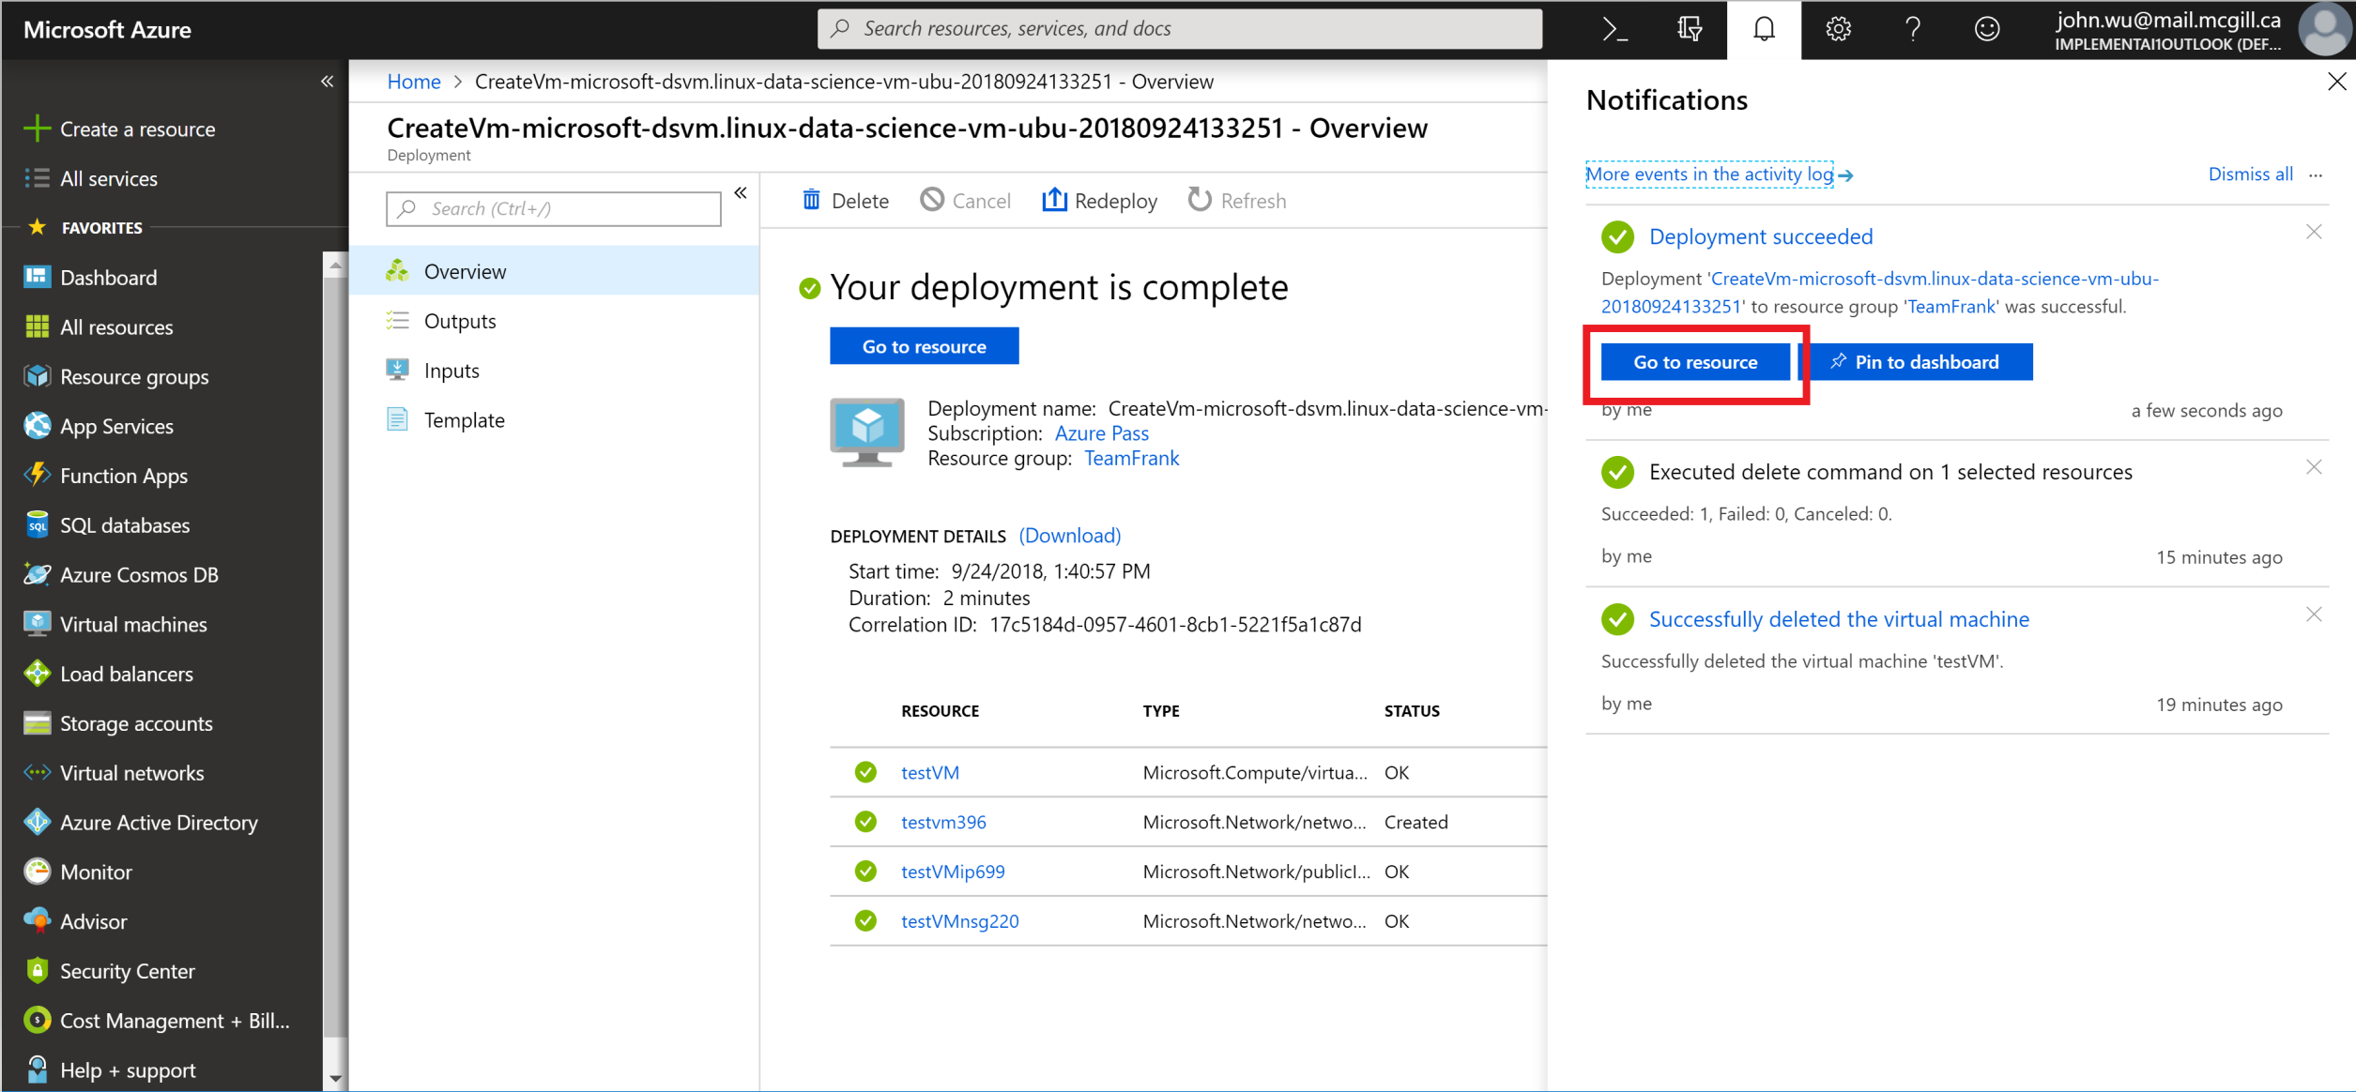Open the Notifications bell

[x=1763, y=28]
